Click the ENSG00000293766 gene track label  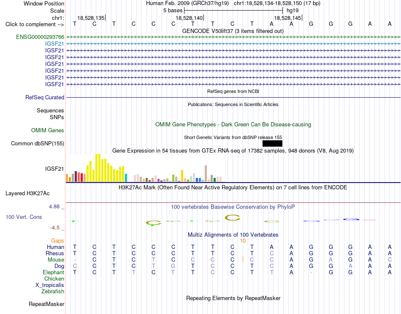(x=40, y=37)
